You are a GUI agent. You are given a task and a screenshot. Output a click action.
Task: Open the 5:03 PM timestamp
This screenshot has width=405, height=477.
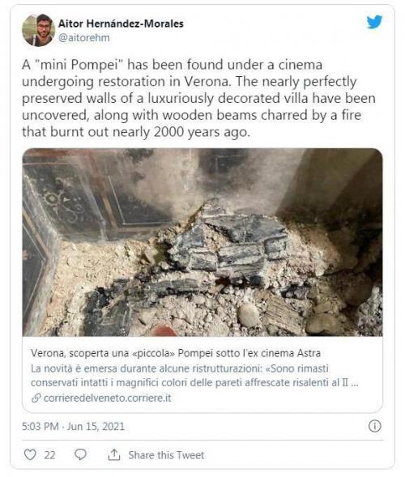tap(40, 426)
